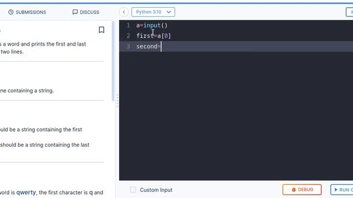Click line number 3 in the gutter
The height and width of the screenshot is (198, 353).
point(128,46)
